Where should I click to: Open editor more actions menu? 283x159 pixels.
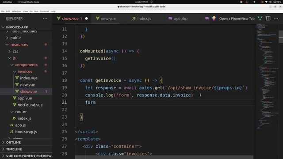pyautogui.click(x=276, y=19)
